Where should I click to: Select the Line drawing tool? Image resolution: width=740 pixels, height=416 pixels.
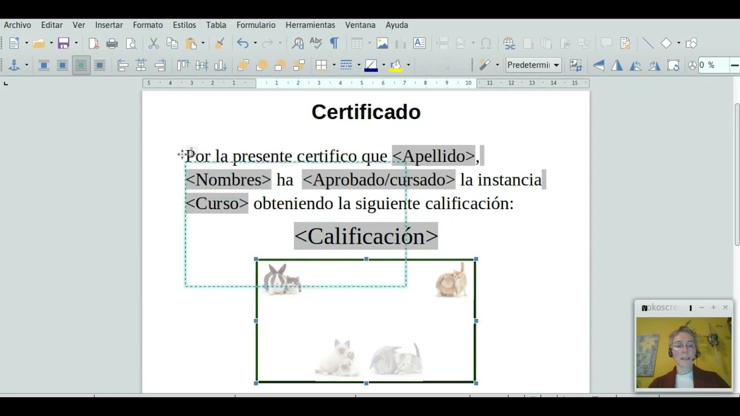(x=647, y=43)
